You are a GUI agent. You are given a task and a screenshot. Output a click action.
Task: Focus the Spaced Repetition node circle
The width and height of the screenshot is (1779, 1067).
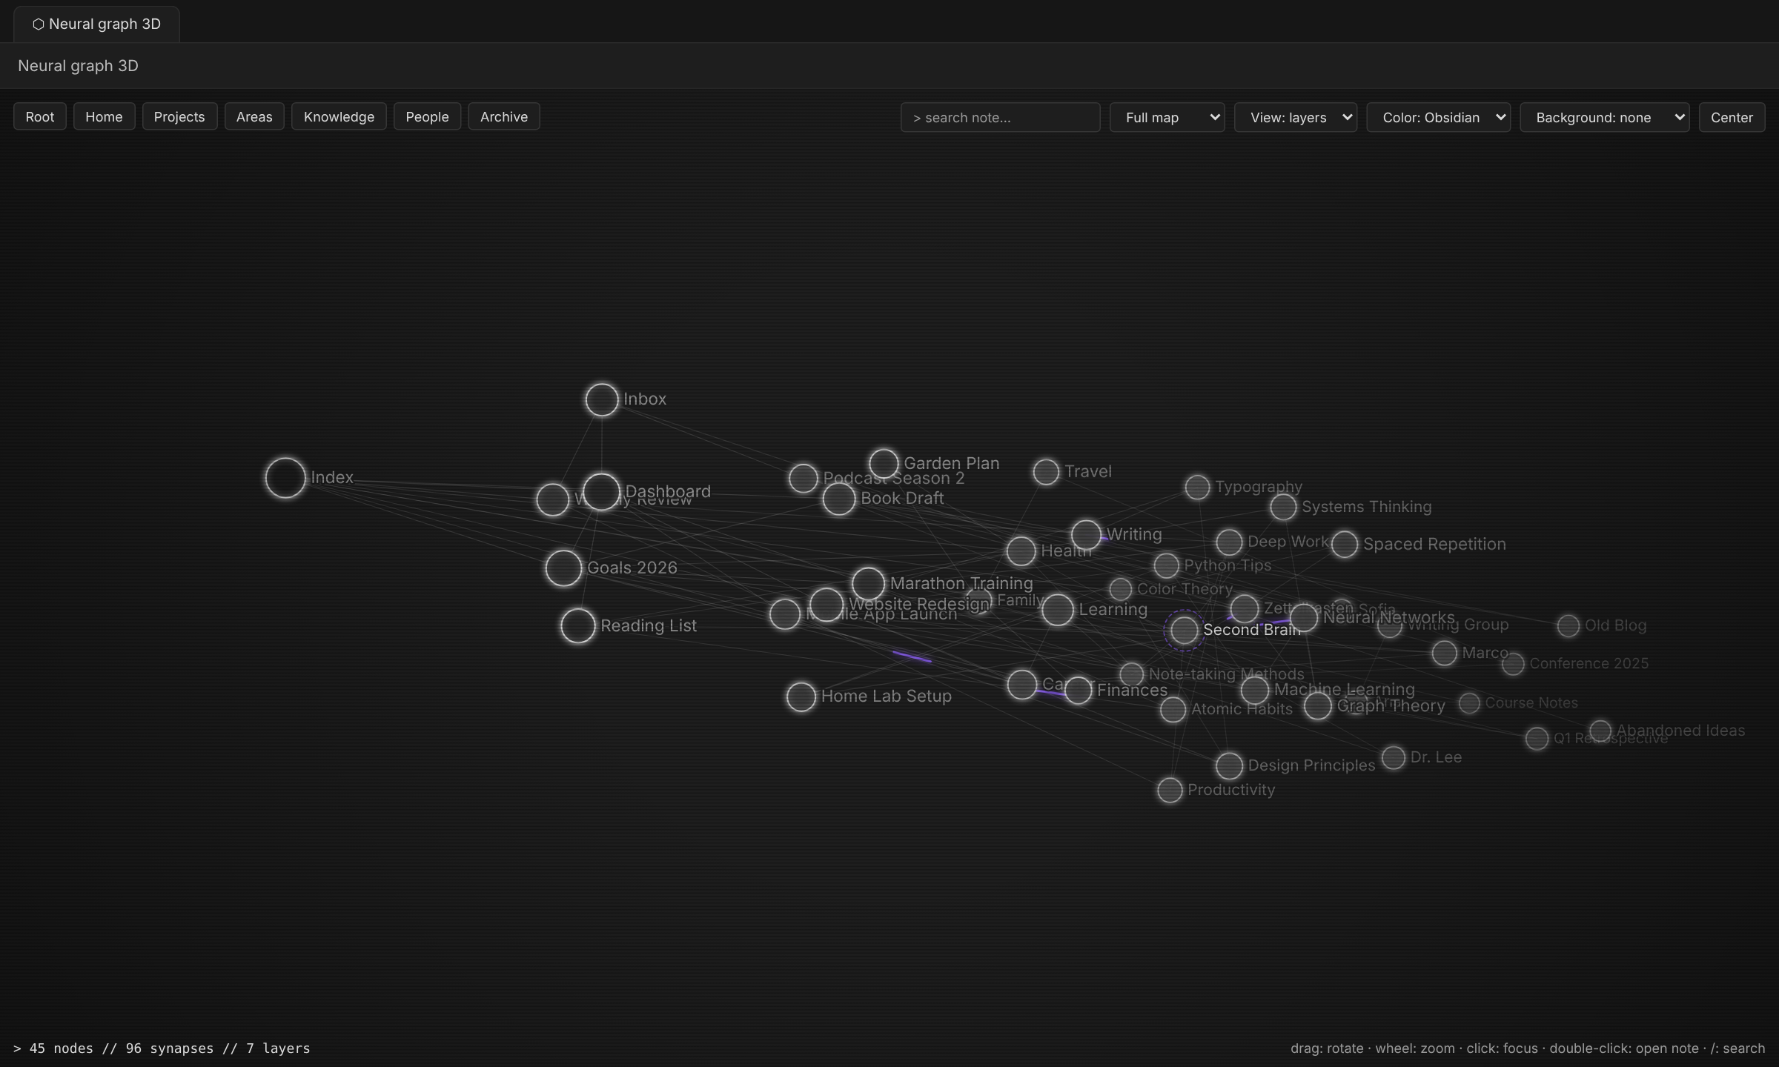(1345, 545)
